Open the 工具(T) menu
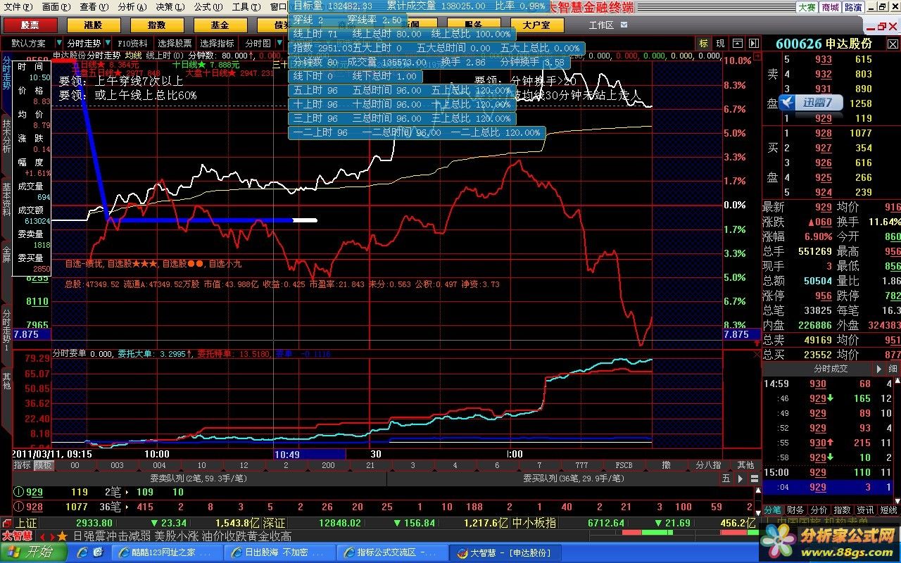The image size is (901, 563). [x=246, y=7]
